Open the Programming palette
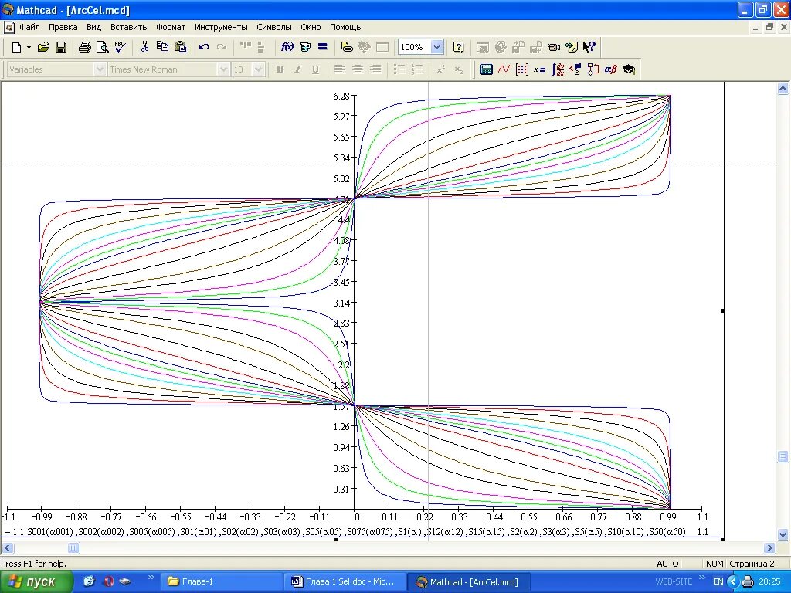791x593 pixels. coord(593,69)
